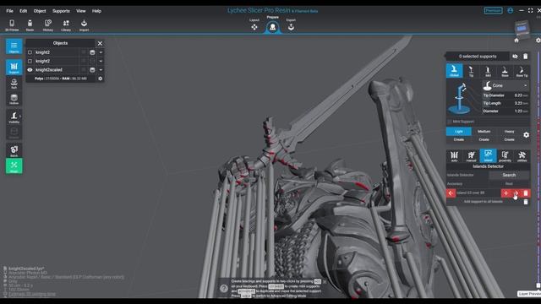The image size is (541, 304).
Task: Click the Import icon
Action: (84, 25)
